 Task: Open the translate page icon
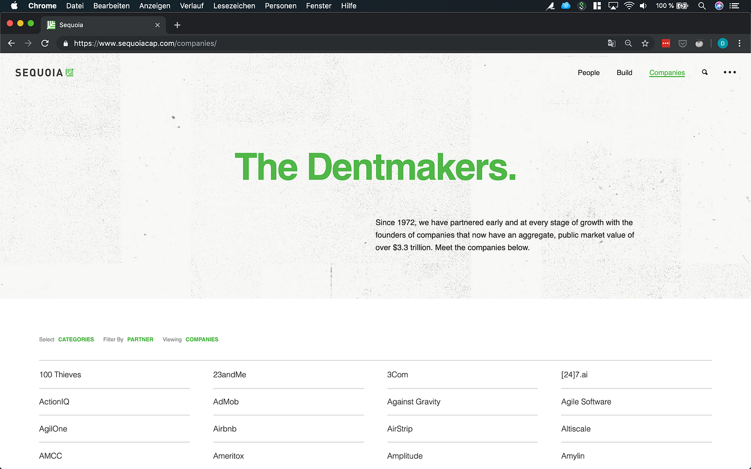612,43
